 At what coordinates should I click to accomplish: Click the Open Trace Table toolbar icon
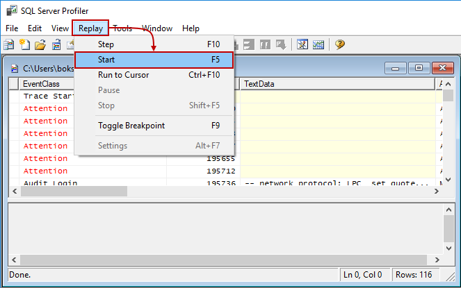tap(56, 44)
